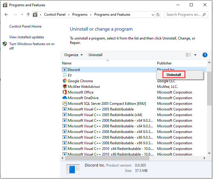Click the Back navigation arrow
The image size is (213, 179).
point(6,15)
